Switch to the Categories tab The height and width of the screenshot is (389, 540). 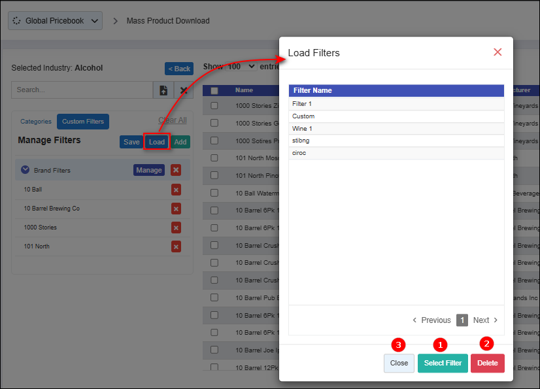tap(36, 122)
